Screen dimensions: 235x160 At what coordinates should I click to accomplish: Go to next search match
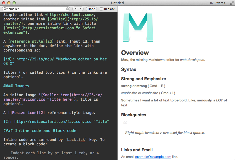[x=81, y=9]
